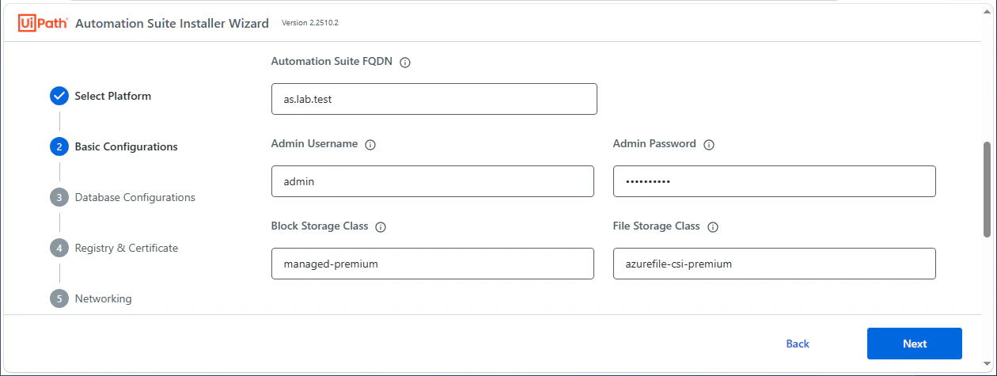This screenshot has height=376, width=997.
Task: Open info tooltip for Automation Suite FQDN
Action: [x=405, y=63]
